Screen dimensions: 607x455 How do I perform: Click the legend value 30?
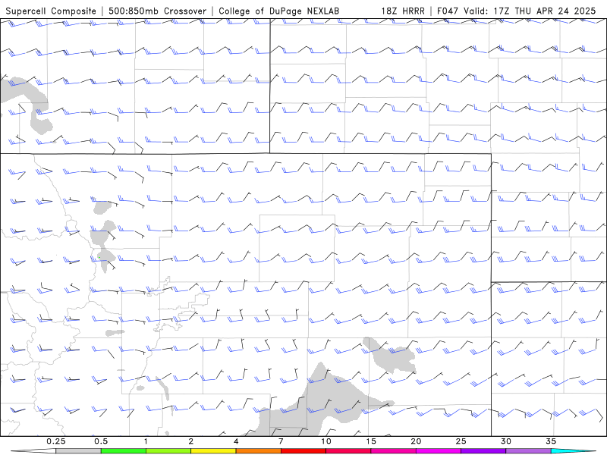pyautogui.click(x=506, y=441)
